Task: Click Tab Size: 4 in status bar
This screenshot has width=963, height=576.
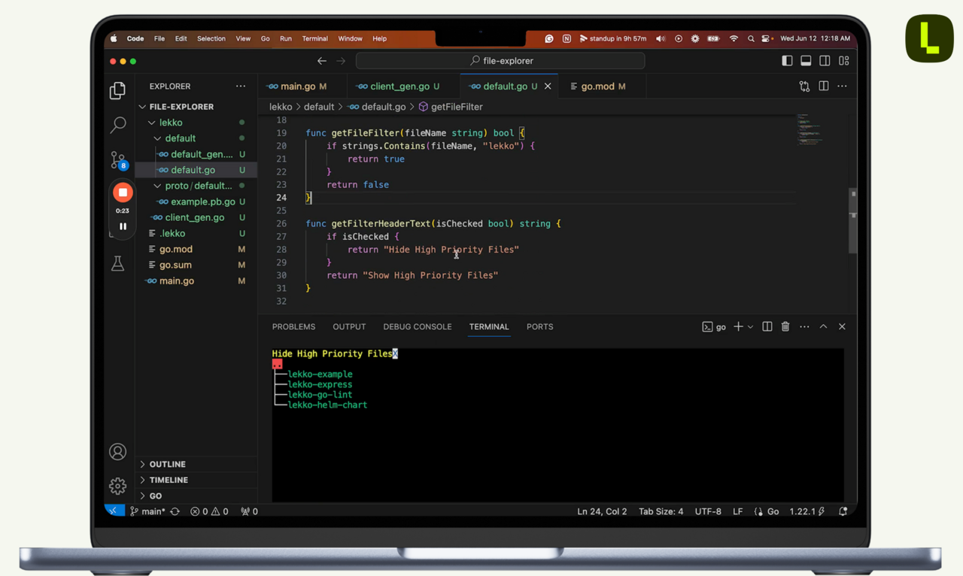Action: point(661,511)
